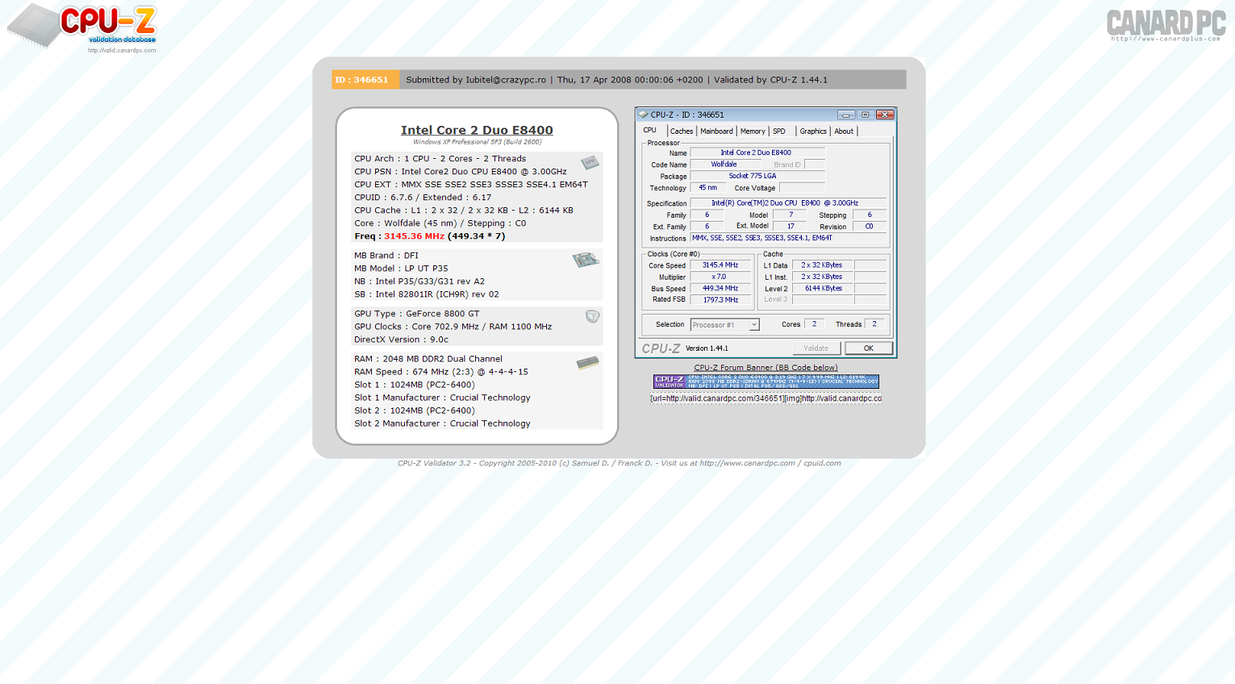1235x684 pixels.
Task: Click the DirectX Version : 9.0c line
Action: (401, 340)
